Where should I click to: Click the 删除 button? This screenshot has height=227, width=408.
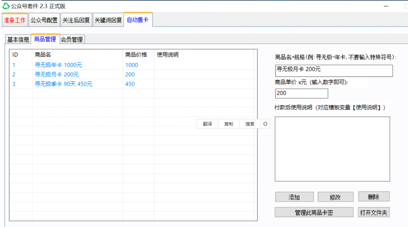(374, 197)
